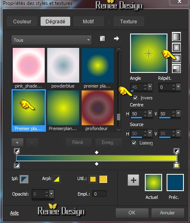Toggle the Liaison checkbox
Image resolution: width=190 pixels, height=223 pixels.
[134, 143]
